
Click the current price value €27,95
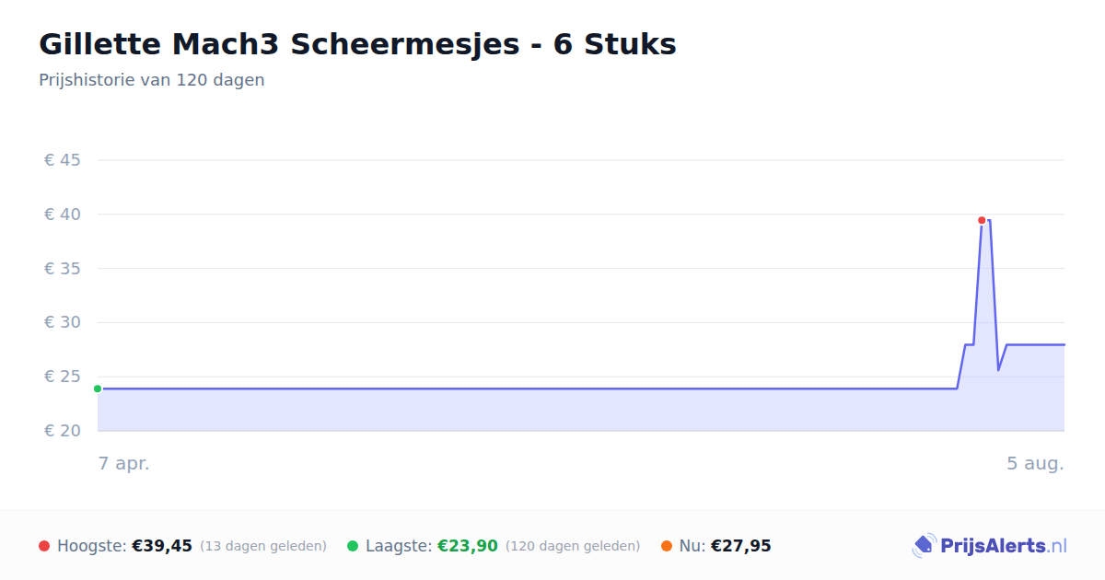click(x=741, y=546)
